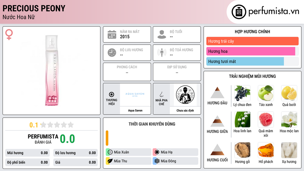This screenshot has width=304, height=171.
Task: Click the perfumer illustration in Nhà pha chế
Action: point(185,95)
